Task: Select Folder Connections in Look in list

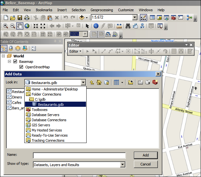Action: (55, 94)
